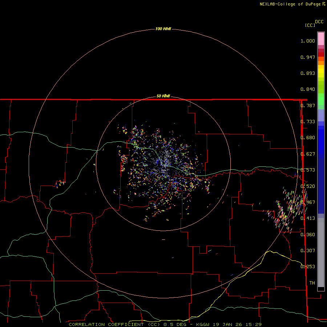Click the 0.573 scale value
This screenshot has width=327, height=327.
tap(308, 170)
